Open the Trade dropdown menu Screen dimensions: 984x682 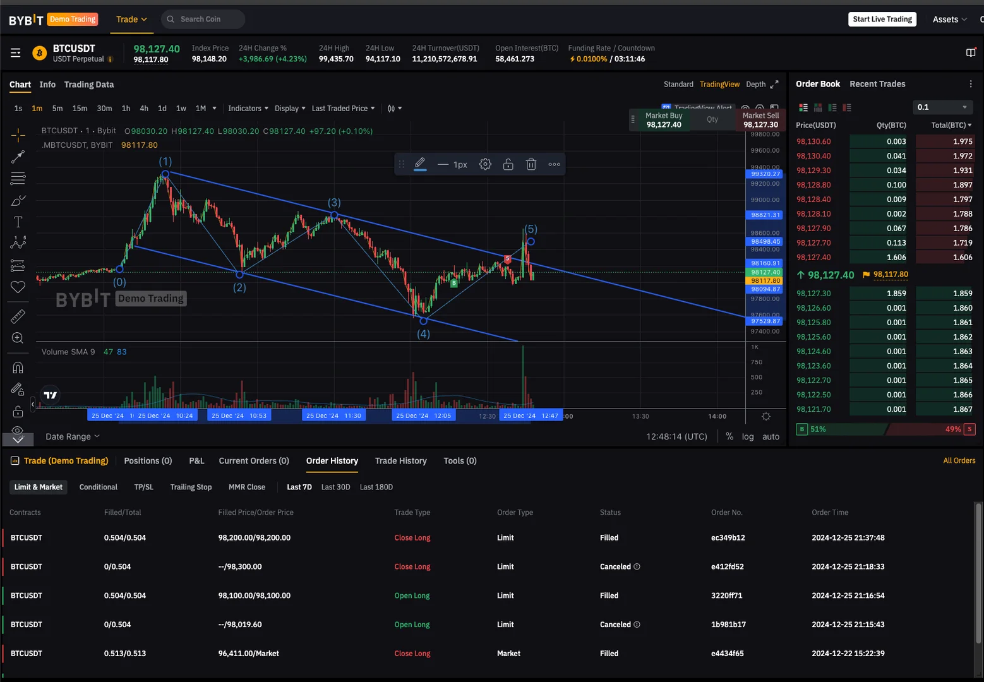[x=131, y=20]
